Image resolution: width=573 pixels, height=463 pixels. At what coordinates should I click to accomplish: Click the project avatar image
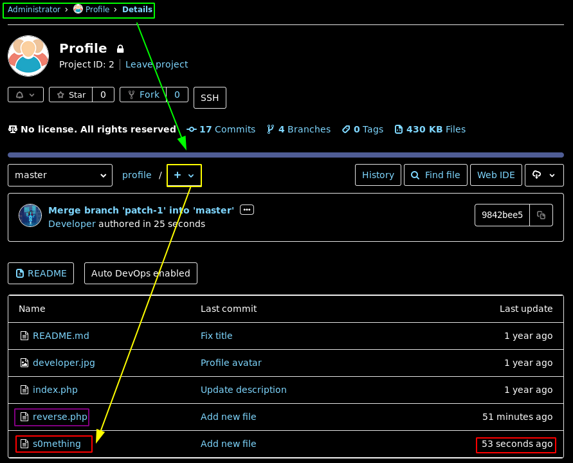(28, 56)
